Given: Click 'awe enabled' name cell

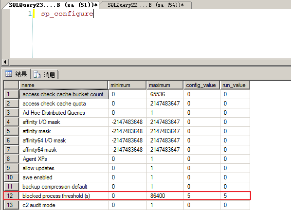Looking at the screenshot, I should [x=64, y=177].
